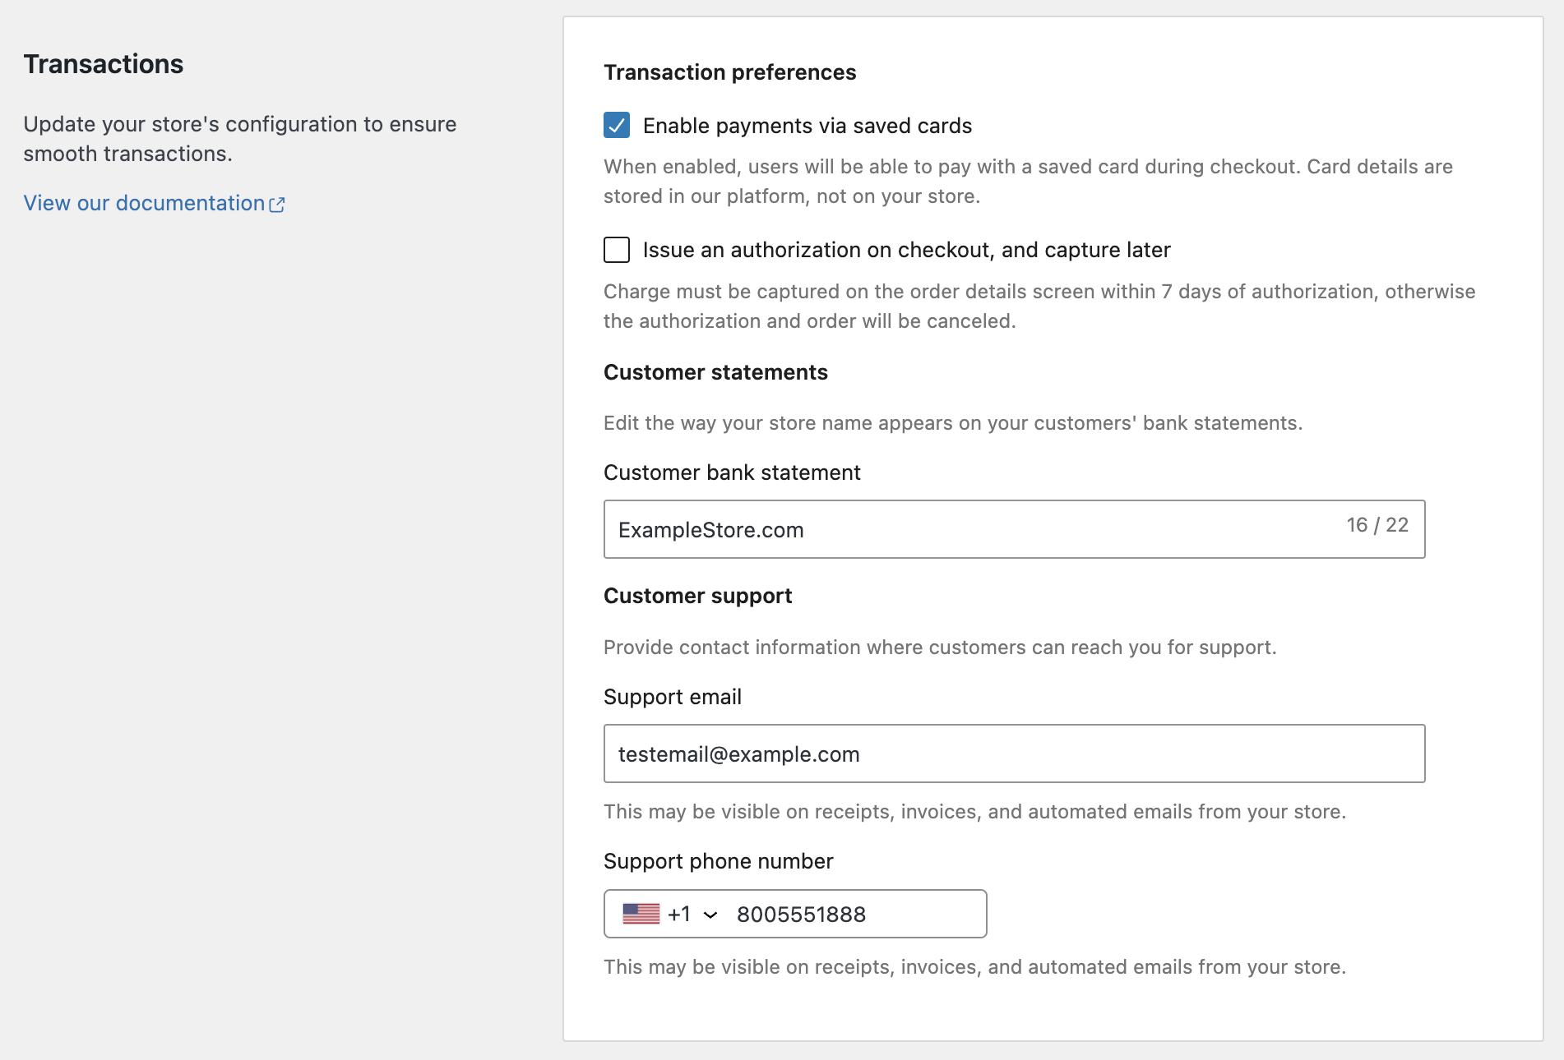Enable issue an authorization on checkout option

[x=615, y=250]
